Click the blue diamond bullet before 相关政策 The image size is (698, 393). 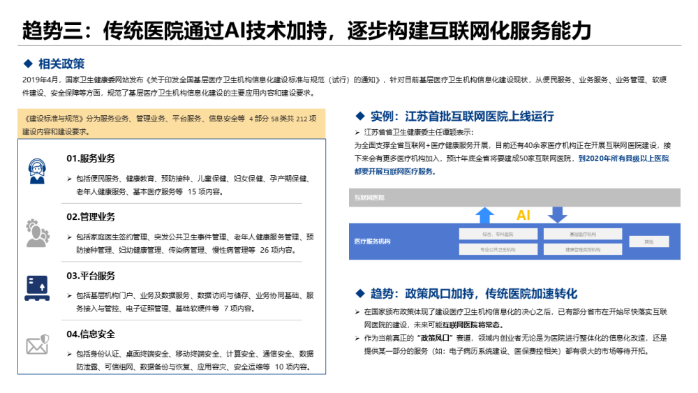pos(28,64)
